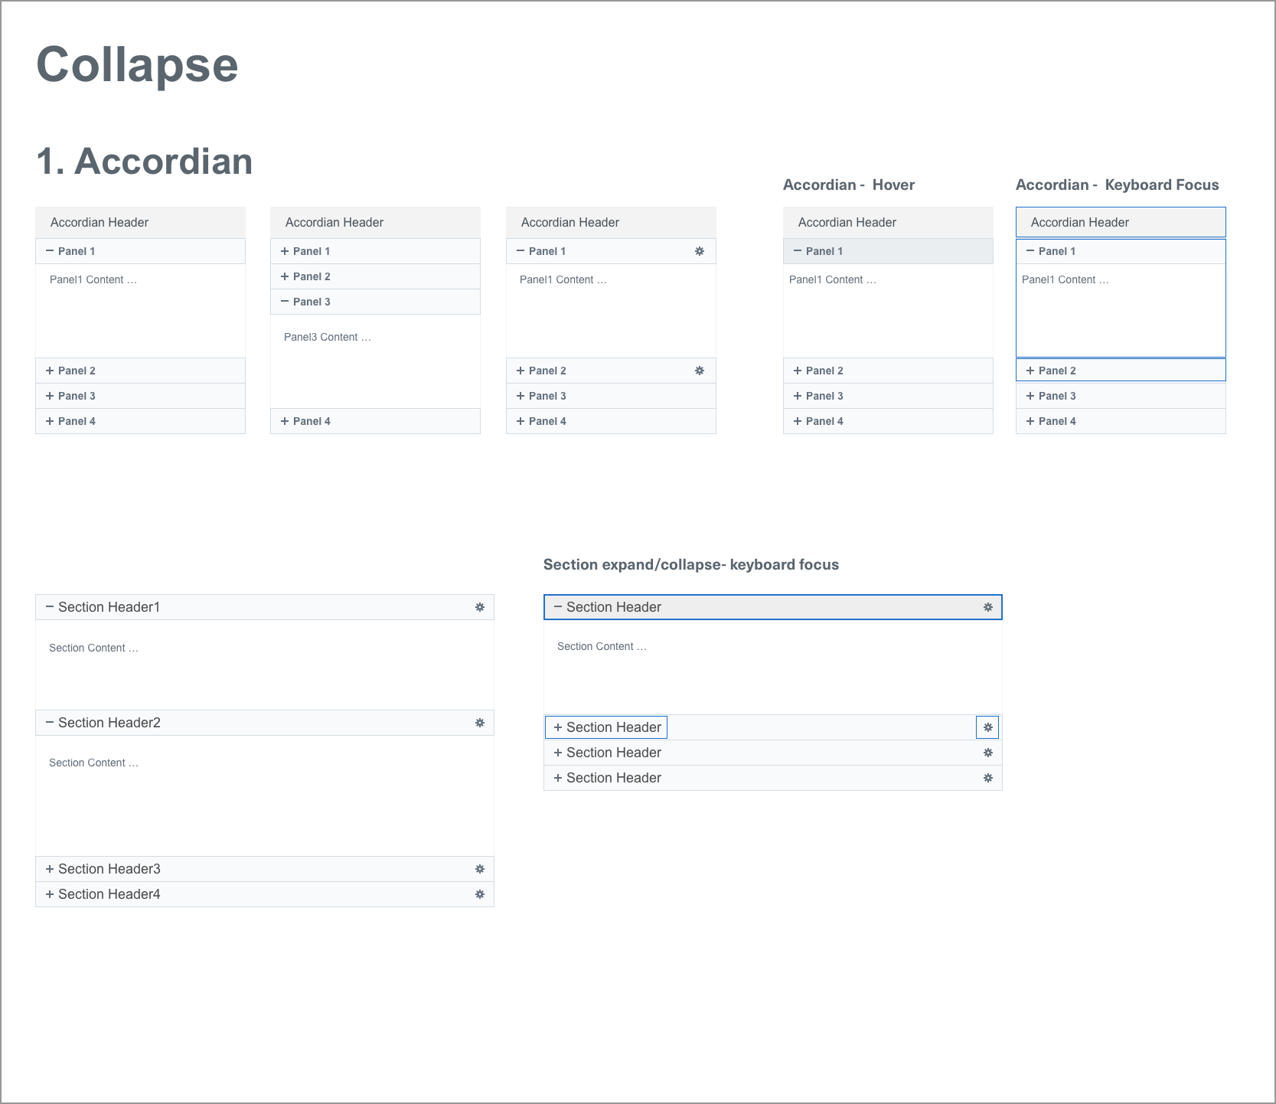Click the focused gear icon with blue outline
The width and height of the screenshot is (1276, 1104).
(x=987, y=727)
